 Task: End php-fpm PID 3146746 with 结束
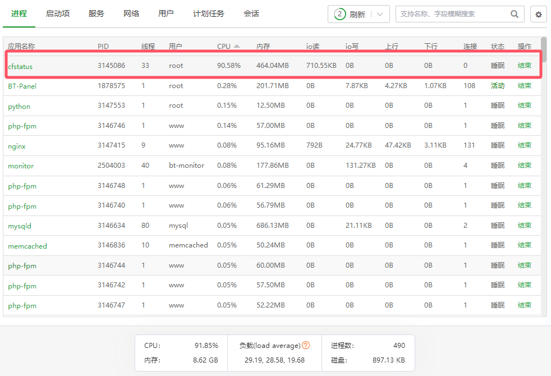524,126
